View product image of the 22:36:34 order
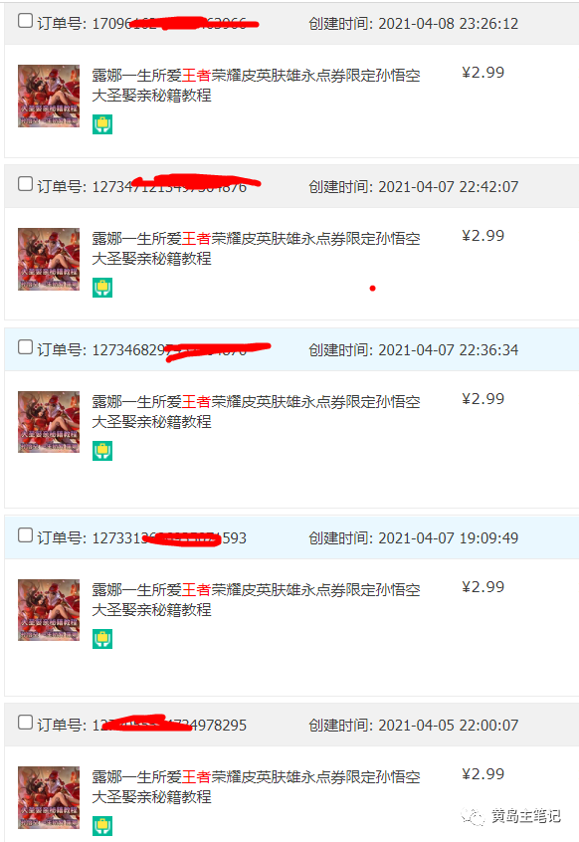The height and width of the screenshot is (842, 579). click(49, 422)
